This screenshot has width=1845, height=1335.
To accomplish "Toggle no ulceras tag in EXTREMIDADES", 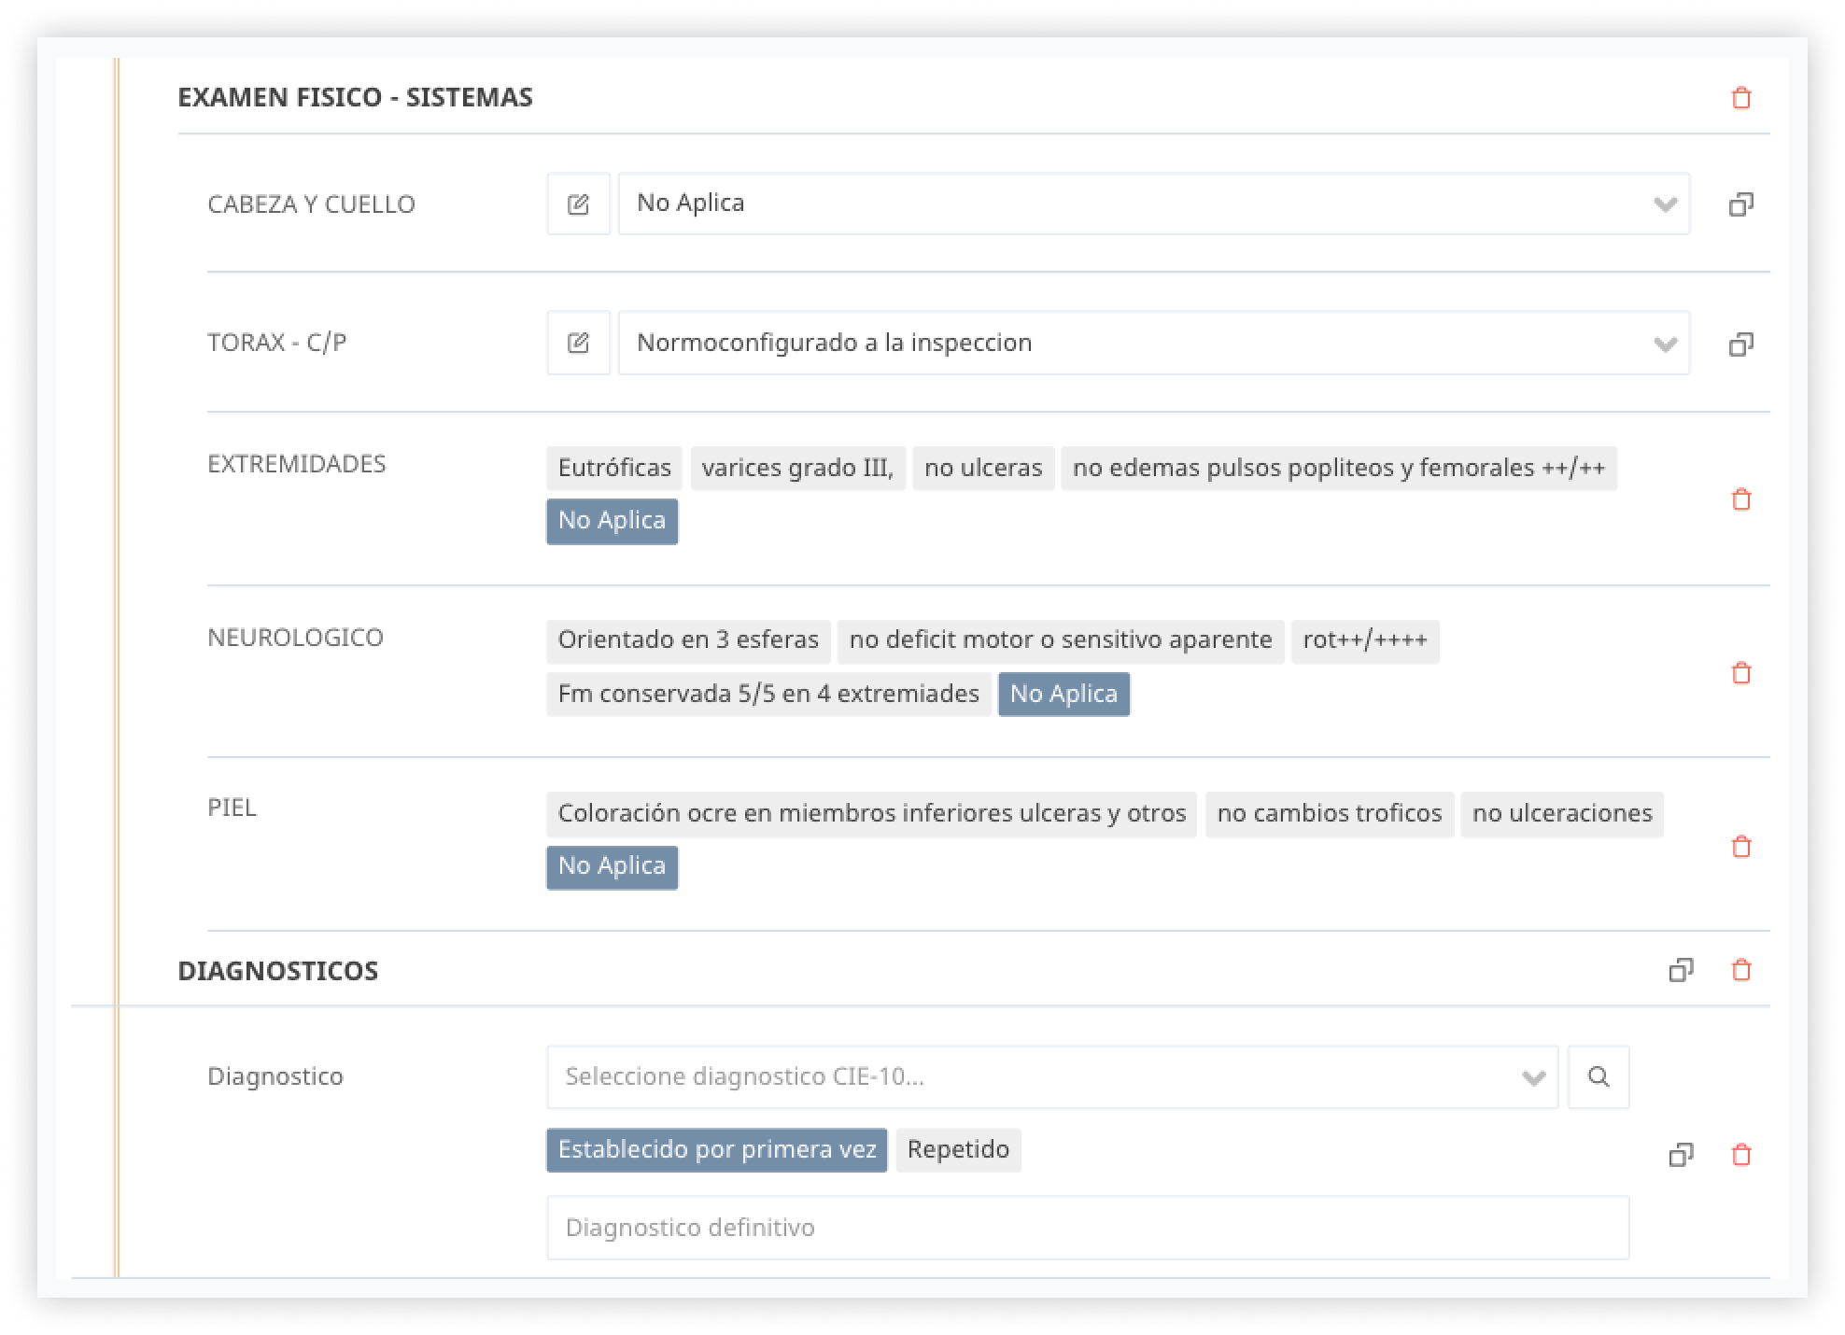I will pos(983,468).
